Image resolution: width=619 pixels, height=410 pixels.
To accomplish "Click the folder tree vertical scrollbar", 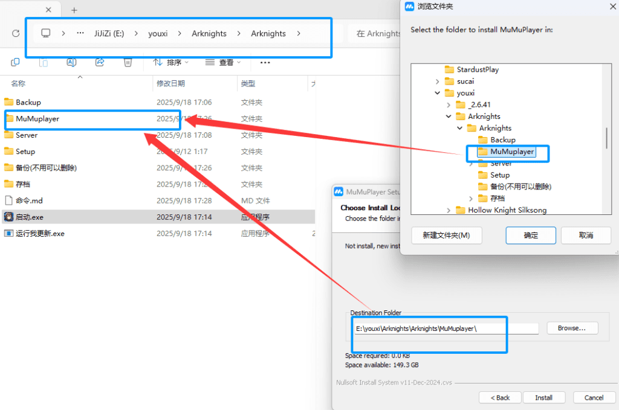I will pyautogui.click(x=606, y=138).
